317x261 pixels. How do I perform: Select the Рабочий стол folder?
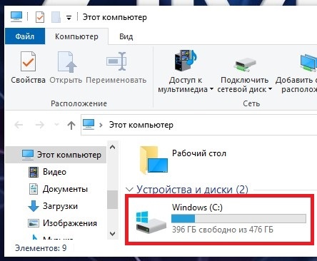[x=183, y=160]
